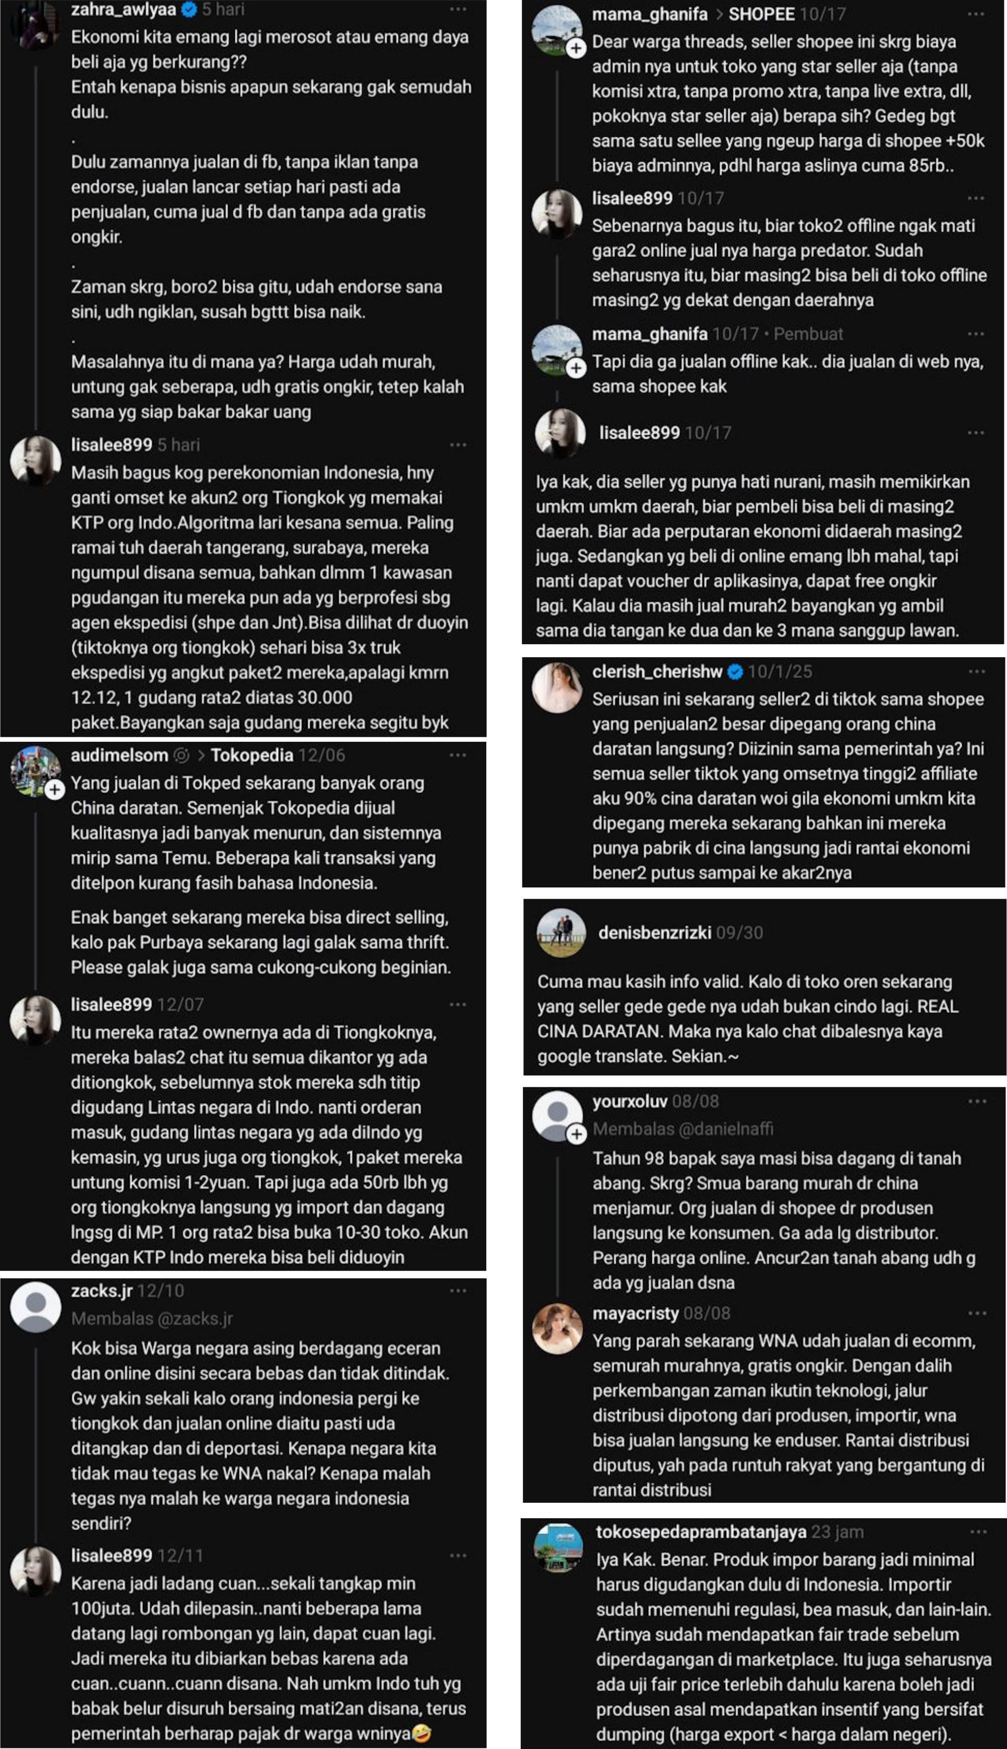Open the options menu on yourxoluv's post
This screenshot has width=1007, height=1749.
(977, 1101)
